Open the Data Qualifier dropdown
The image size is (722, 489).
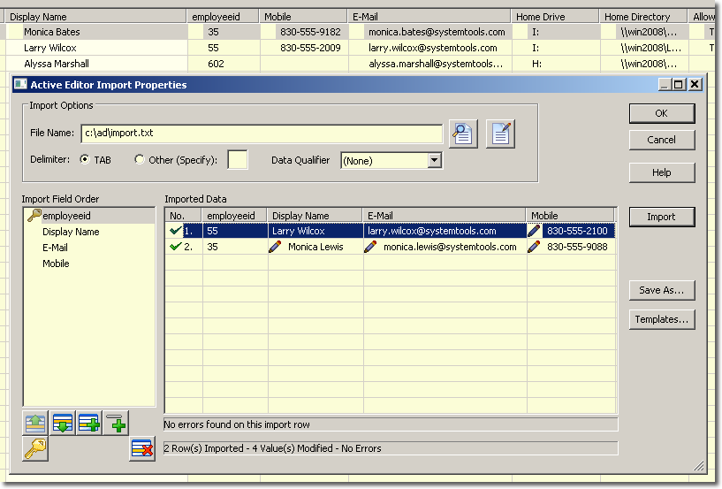(x=434, y=160)
